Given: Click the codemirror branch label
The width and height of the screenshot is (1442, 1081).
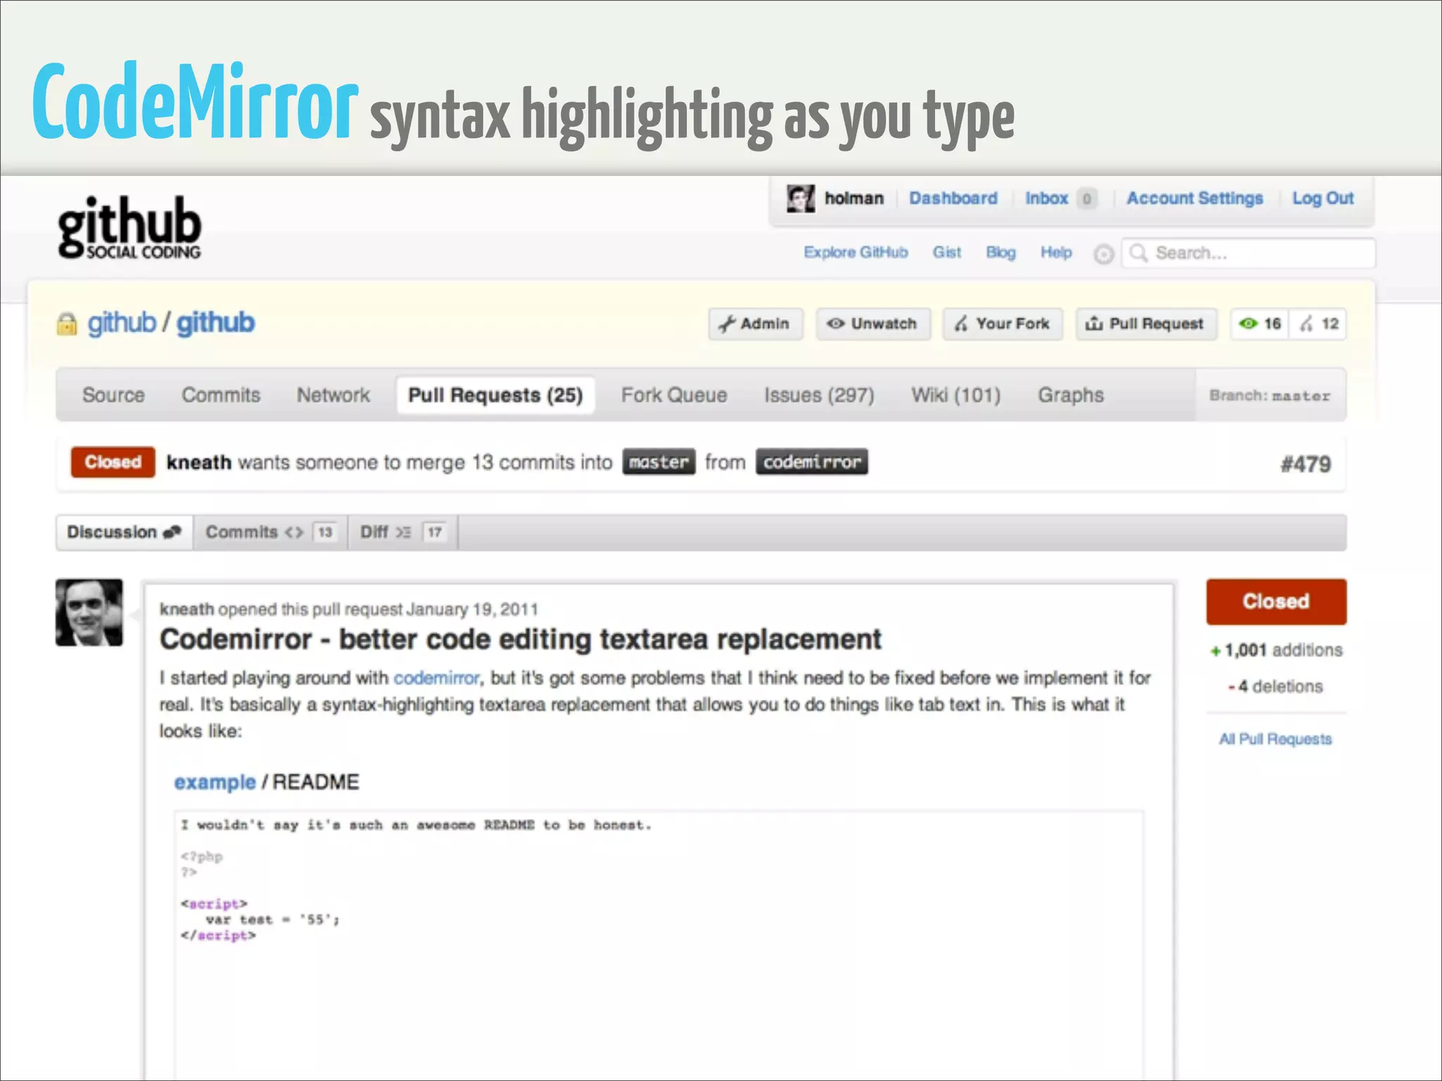Looking at the screenshot, I should [x=812, y=462].
